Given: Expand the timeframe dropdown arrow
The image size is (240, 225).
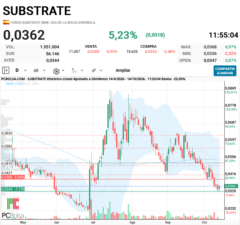Looking at the screenshot, I should pos(25,71).
